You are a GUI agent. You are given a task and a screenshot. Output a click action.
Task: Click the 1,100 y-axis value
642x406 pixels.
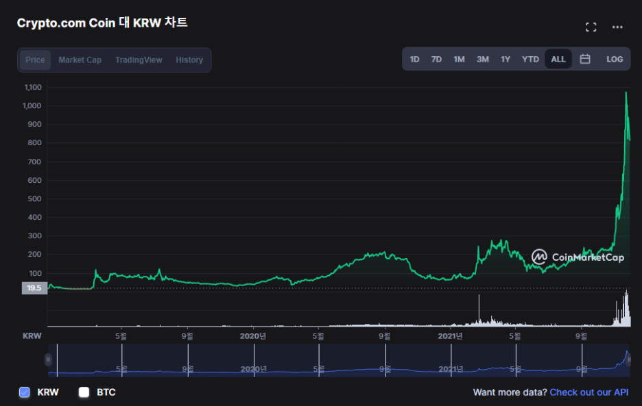(x=33, y=87)
